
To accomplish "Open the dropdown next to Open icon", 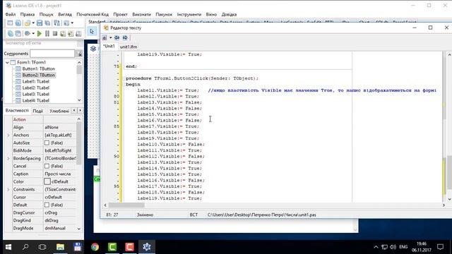I will point(33,23).
